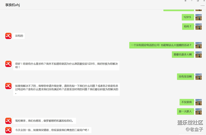The height and width of the screenshot is (135, 206).
Task: Open red avatar beside "今天会到一批" message
Action: point(9,130)
